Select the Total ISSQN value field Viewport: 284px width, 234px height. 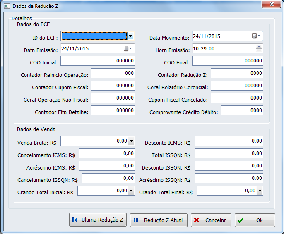tap(229, 153)
